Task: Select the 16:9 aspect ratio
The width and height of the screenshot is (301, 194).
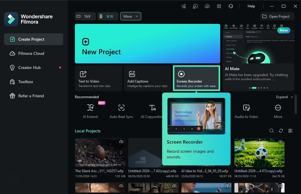Action: pos(85,16)
